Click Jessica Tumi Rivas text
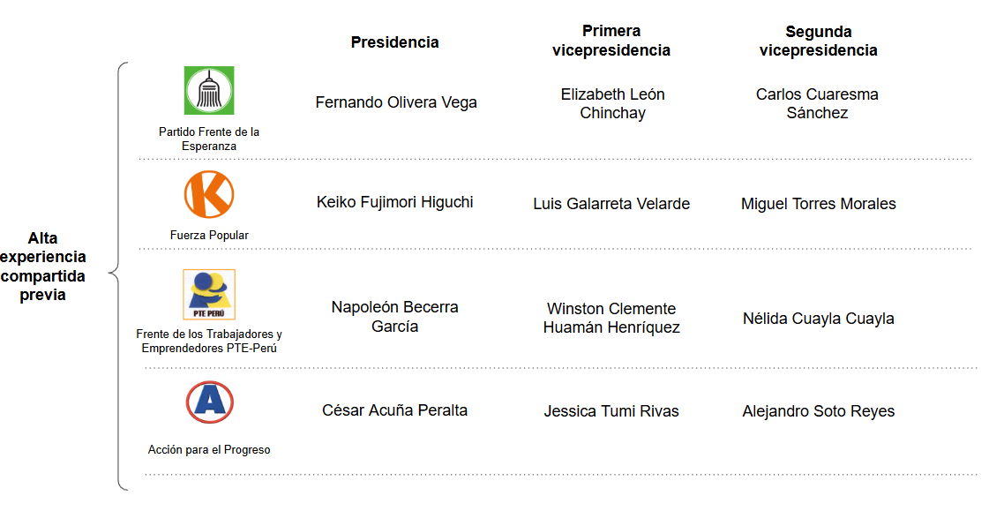The height and width of the screenshot is (511, 989). [611, 411]
